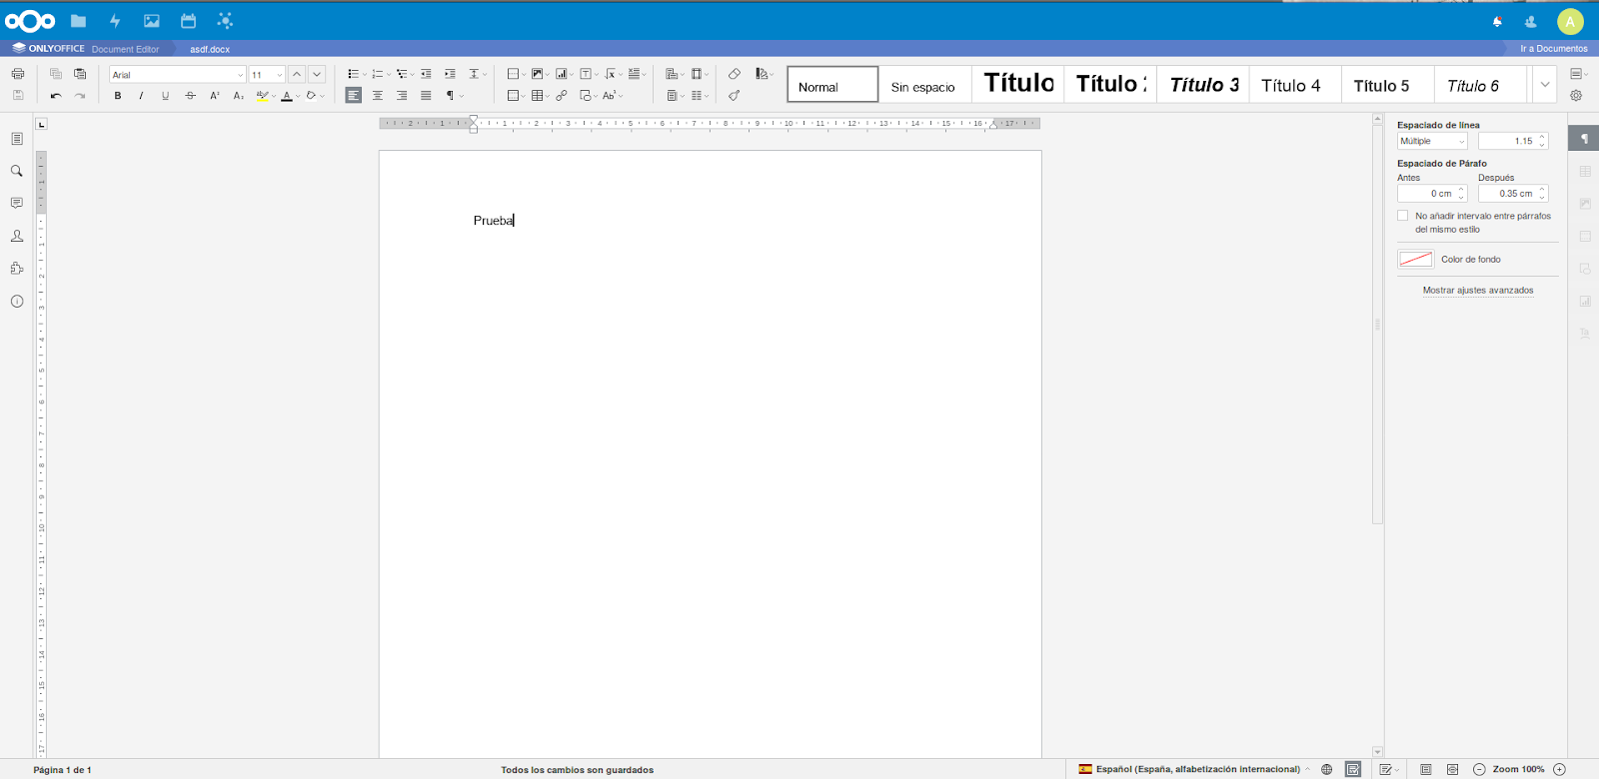Open Nextcloud Calendar app
The image size is (1599, 779).
188,21
